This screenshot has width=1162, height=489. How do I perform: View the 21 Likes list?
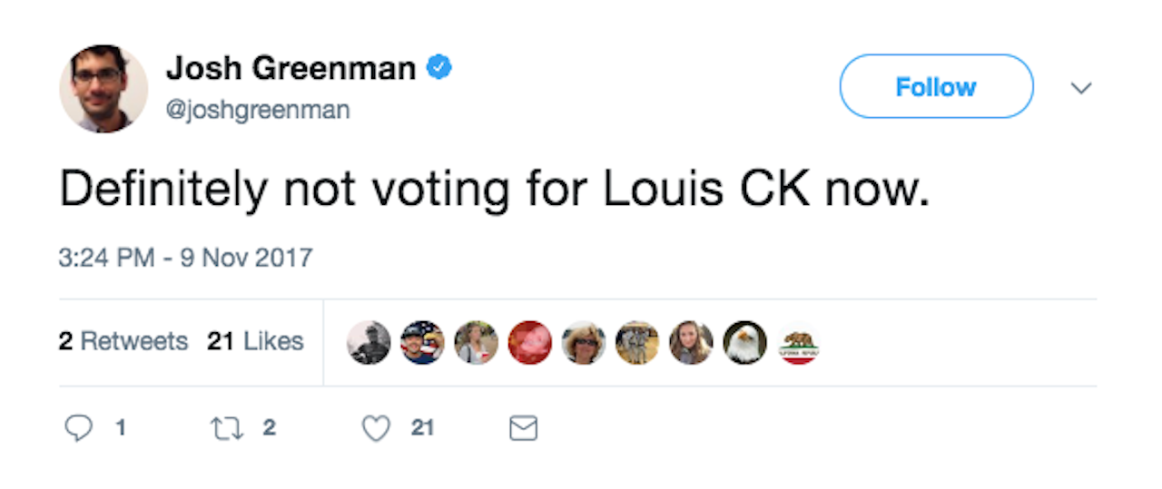click(255, 342)
